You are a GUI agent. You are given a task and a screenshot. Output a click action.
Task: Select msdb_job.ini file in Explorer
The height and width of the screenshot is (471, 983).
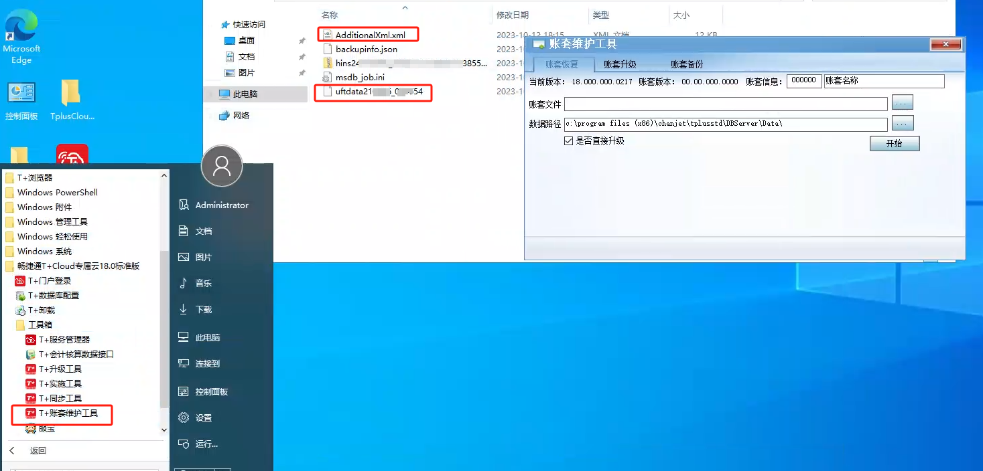coord(360,78)
